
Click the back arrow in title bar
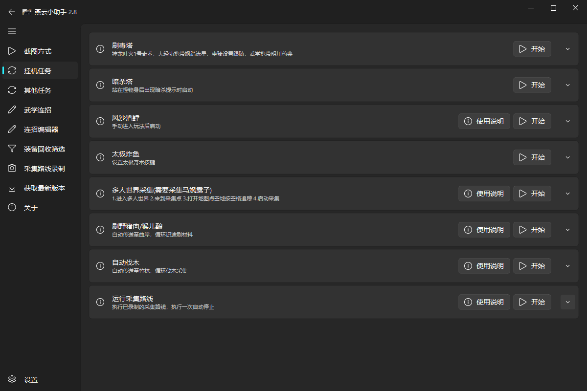(12, 12)
